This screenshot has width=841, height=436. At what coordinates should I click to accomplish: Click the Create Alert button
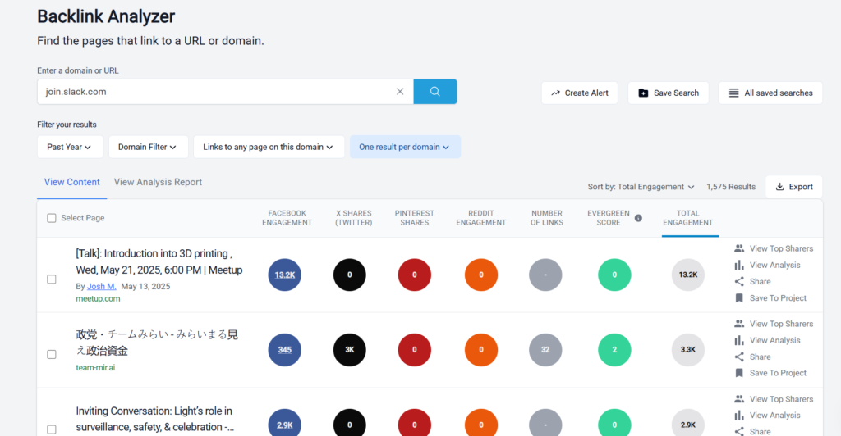click(580, 93)
